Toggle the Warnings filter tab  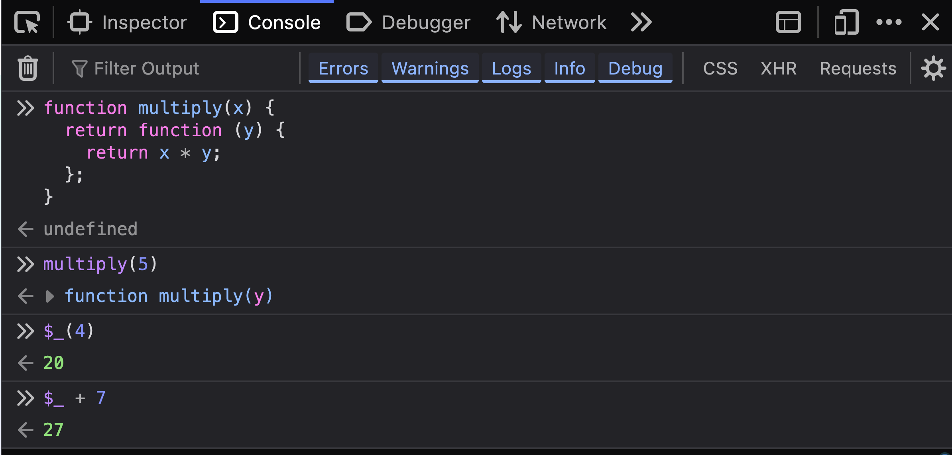[x=429, y=68]
